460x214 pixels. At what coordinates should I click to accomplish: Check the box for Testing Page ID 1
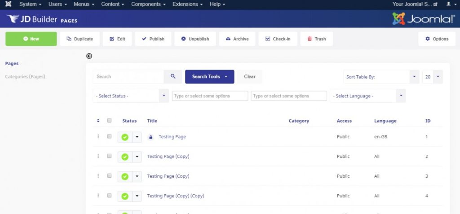(110, 136)
